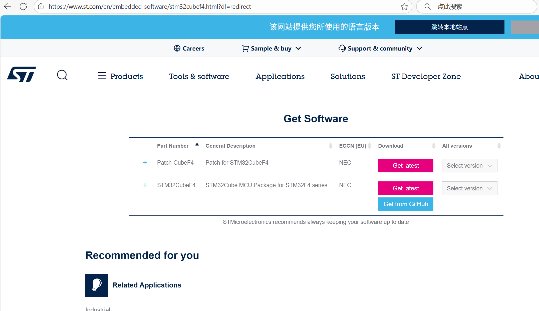Click the Related Applications lightbulb icon
Screen dimensions: 539x311
tap(97, 285)
